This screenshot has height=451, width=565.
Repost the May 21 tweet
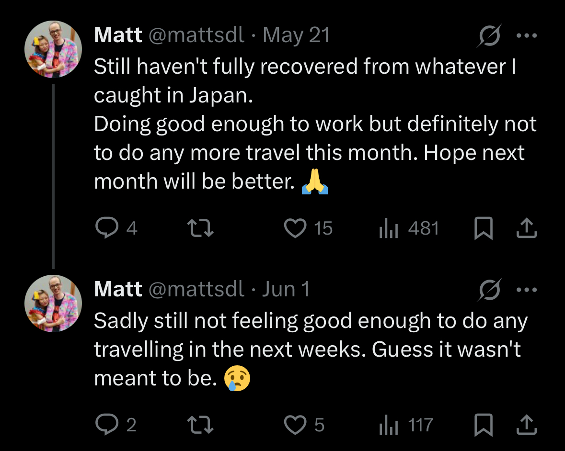pos(199,228)
